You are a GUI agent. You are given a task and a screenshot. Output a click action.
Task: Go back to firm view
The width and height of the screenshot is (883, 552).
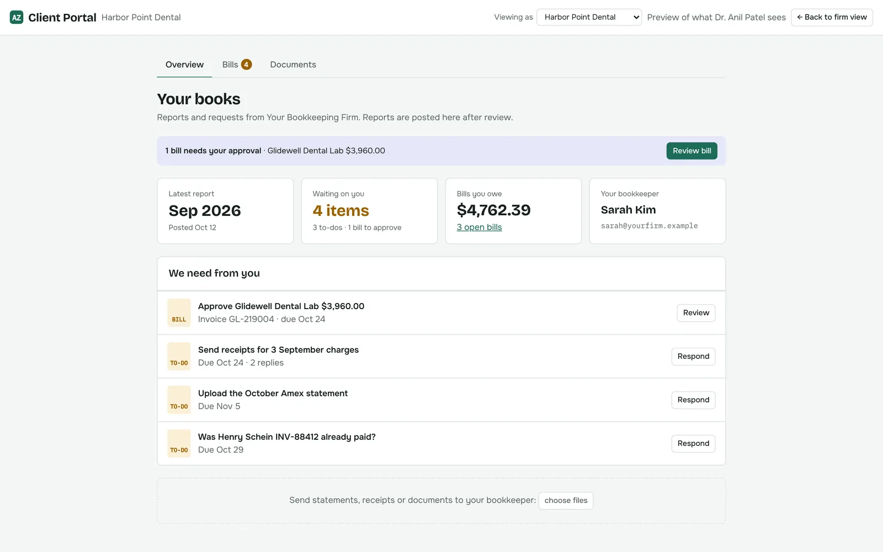click(x=832, y=17)
